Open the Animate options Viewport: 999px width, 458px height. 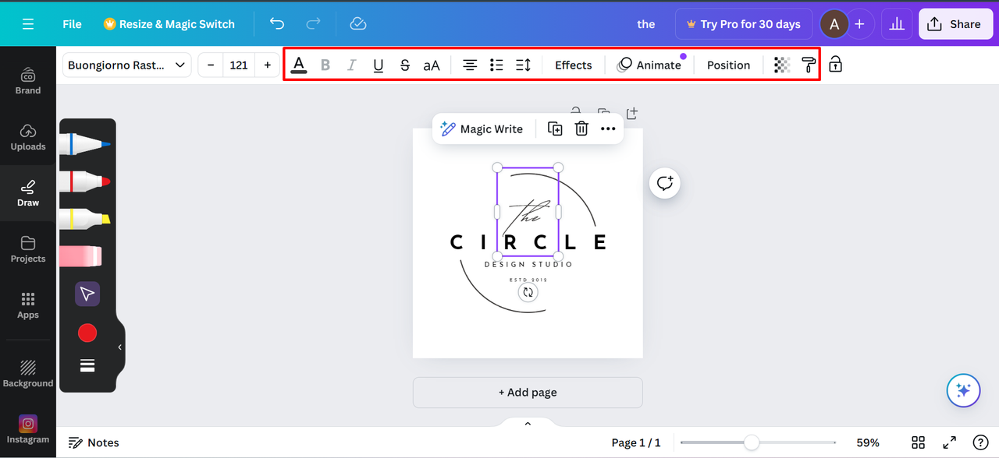point(649,65)
